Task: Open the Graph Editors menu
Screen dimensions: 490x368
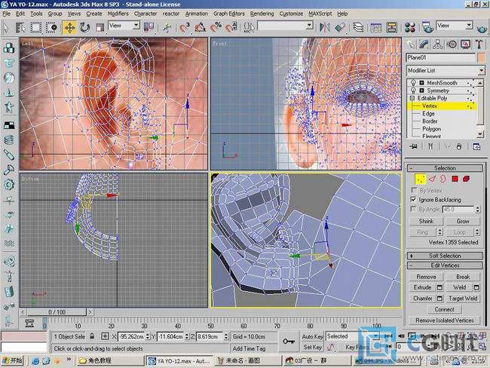Action: [x=228, y=14]
